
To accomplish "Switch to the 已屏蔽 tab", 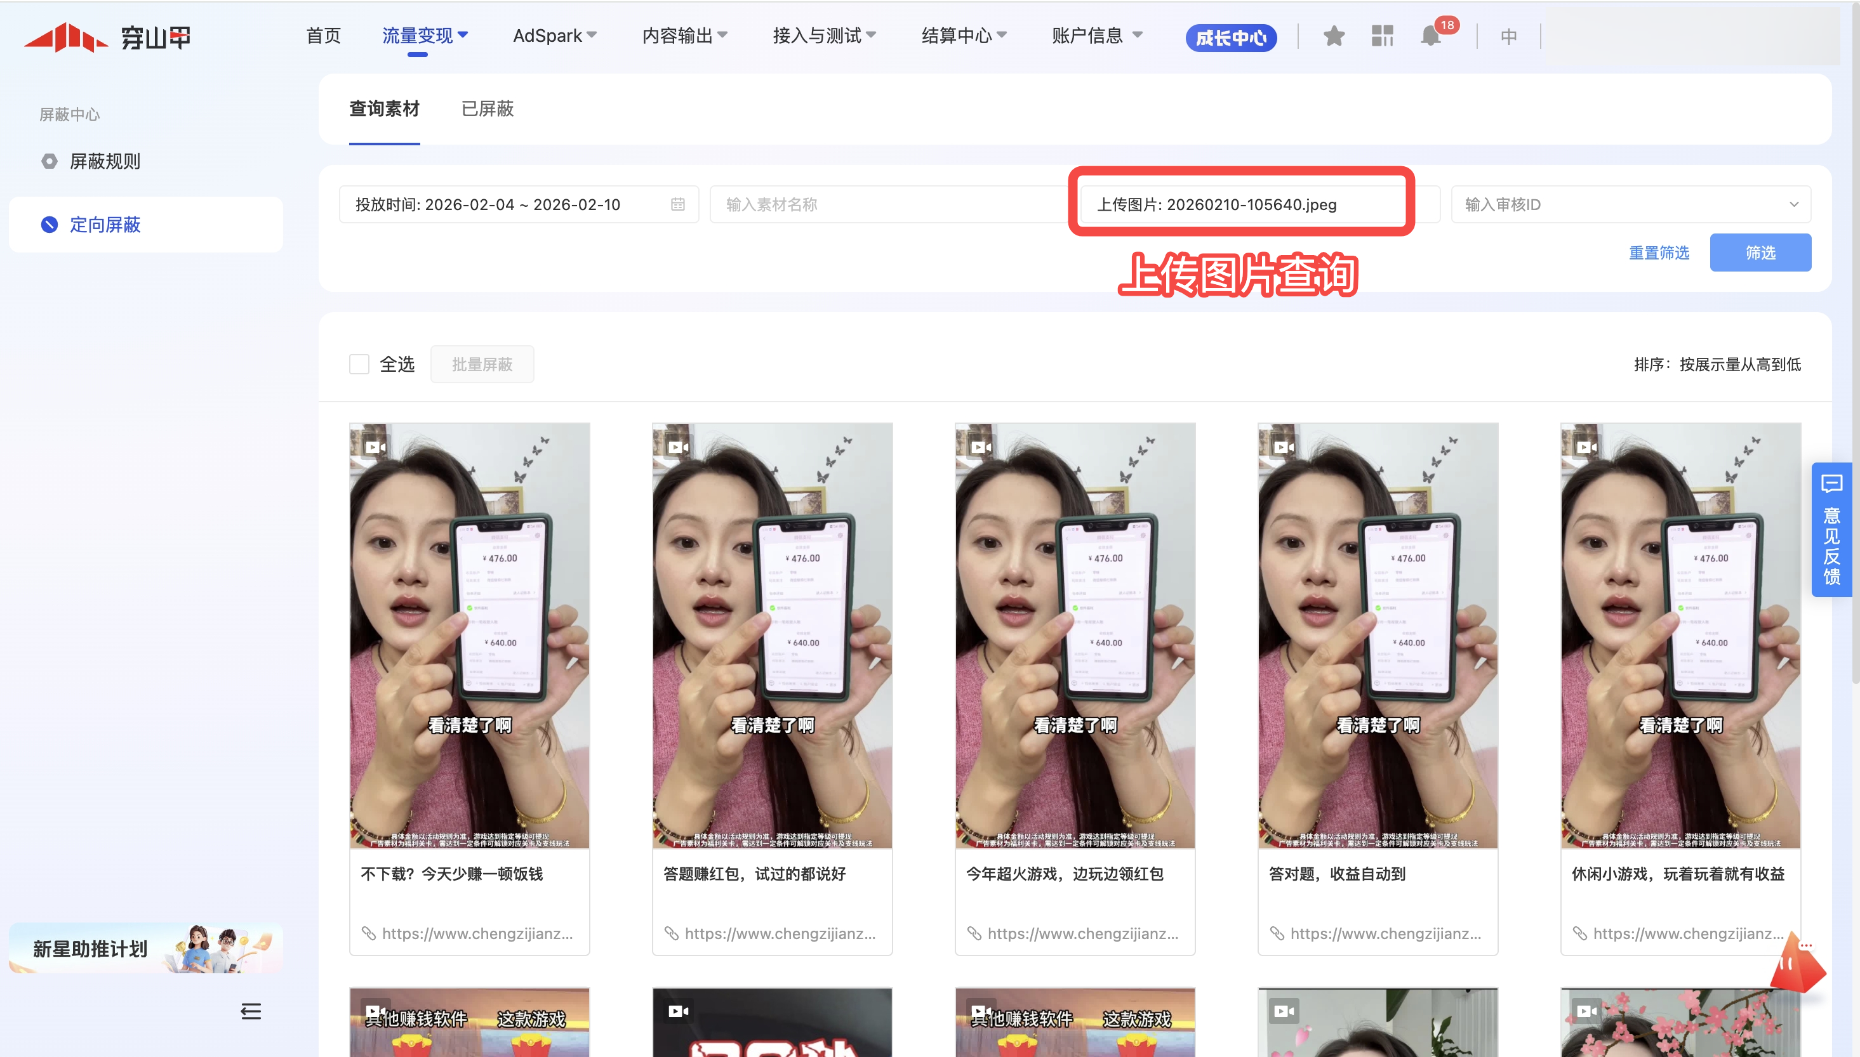I will pyautogui.click(x=488, y=109).
